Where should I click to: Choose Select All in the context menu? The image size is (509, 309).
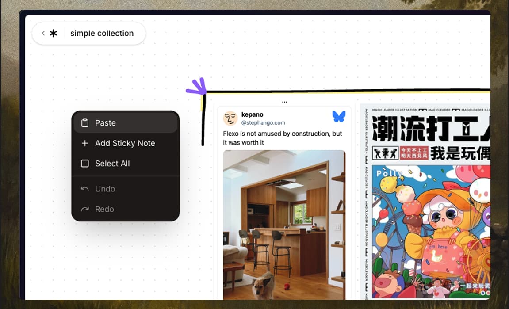(112, 163)
